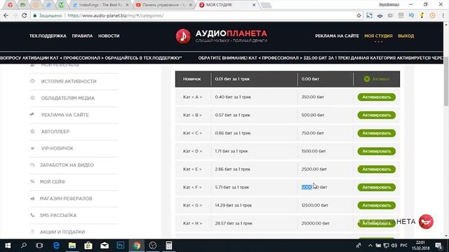
Task: Open Mail app on taskbar
Action: coord(105,246)
